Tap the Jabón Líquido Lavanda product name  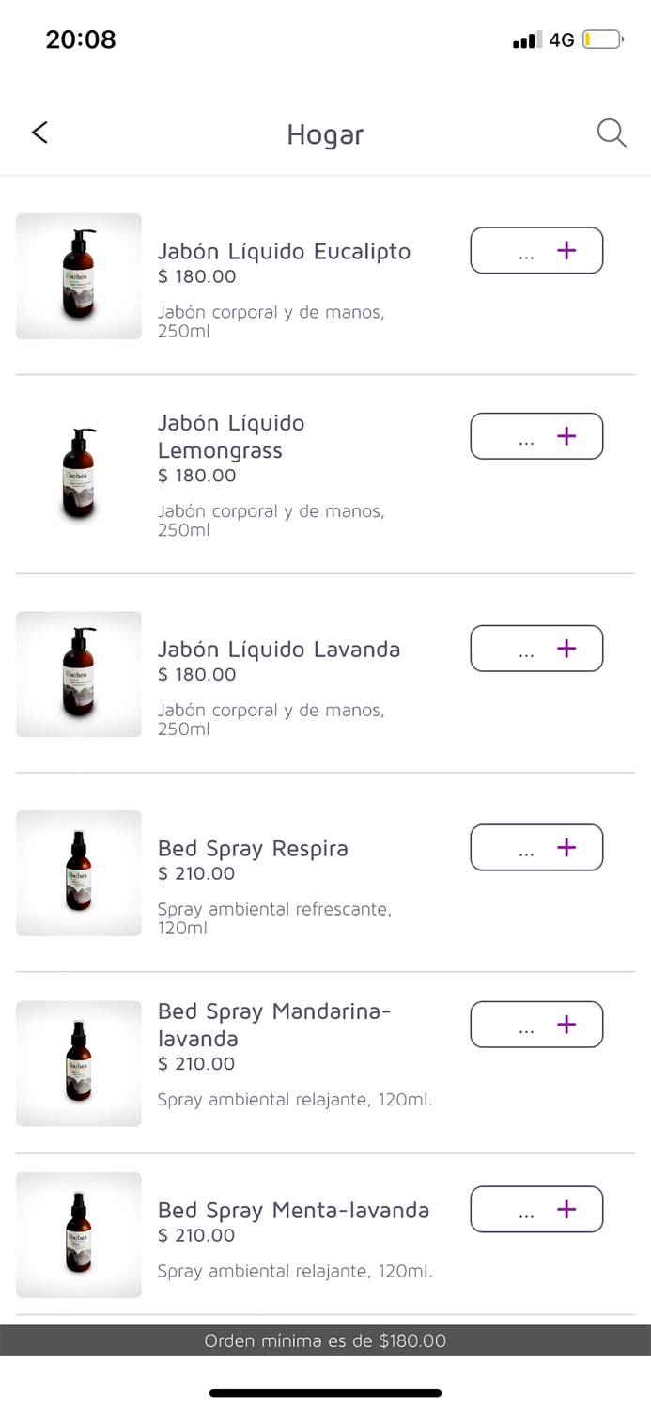279,649
